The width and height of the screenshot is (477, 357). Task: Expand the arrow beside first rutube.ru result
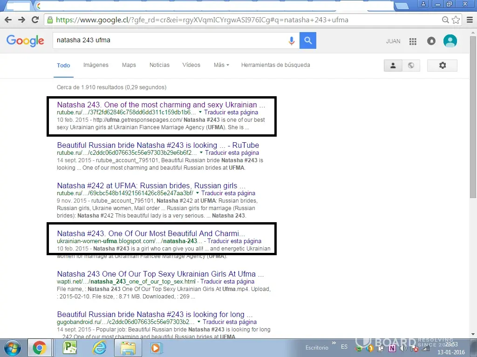(x=200, y=112)
